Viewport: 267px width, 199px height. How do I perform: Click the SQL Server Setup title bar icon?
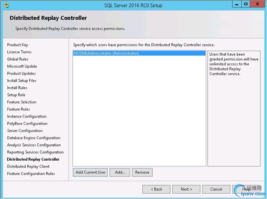coord(6,5)
